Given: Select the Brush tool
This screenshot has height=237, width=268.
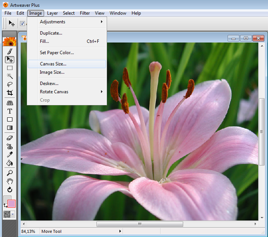Looking at the screenshot, I should pos(10,51).
